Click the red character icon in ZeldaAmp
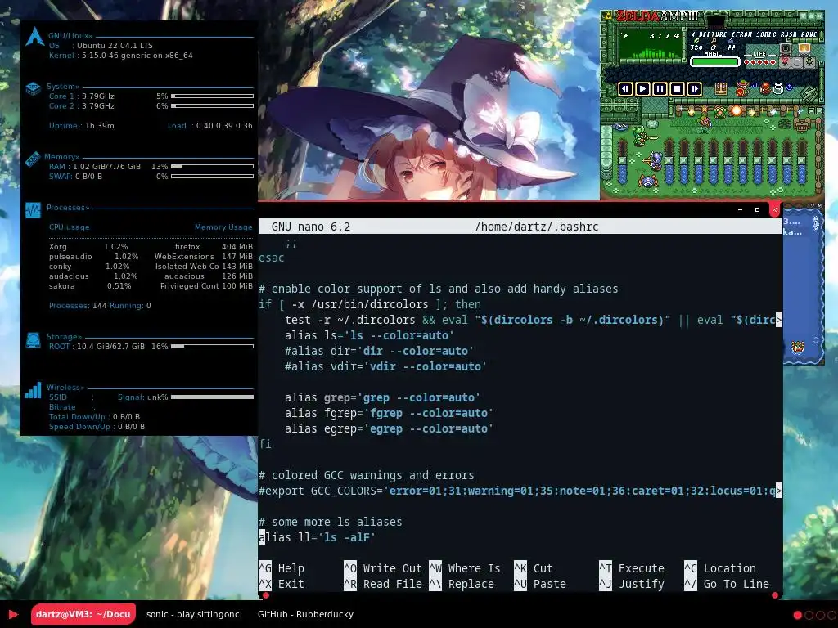 point(765,88)
